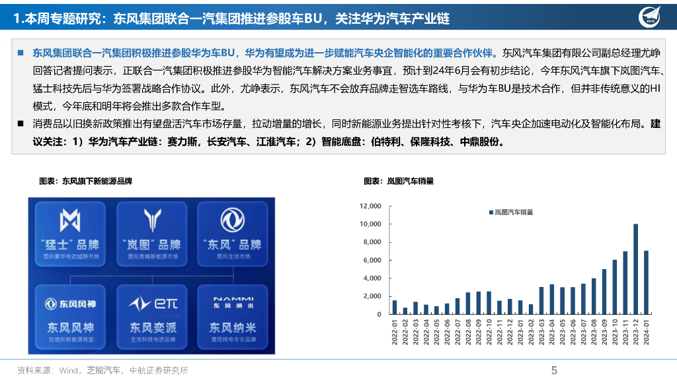Screen dimensions: 677x380
Task: Click the 6,000 y-axis label
Action: tap(372, 260)
